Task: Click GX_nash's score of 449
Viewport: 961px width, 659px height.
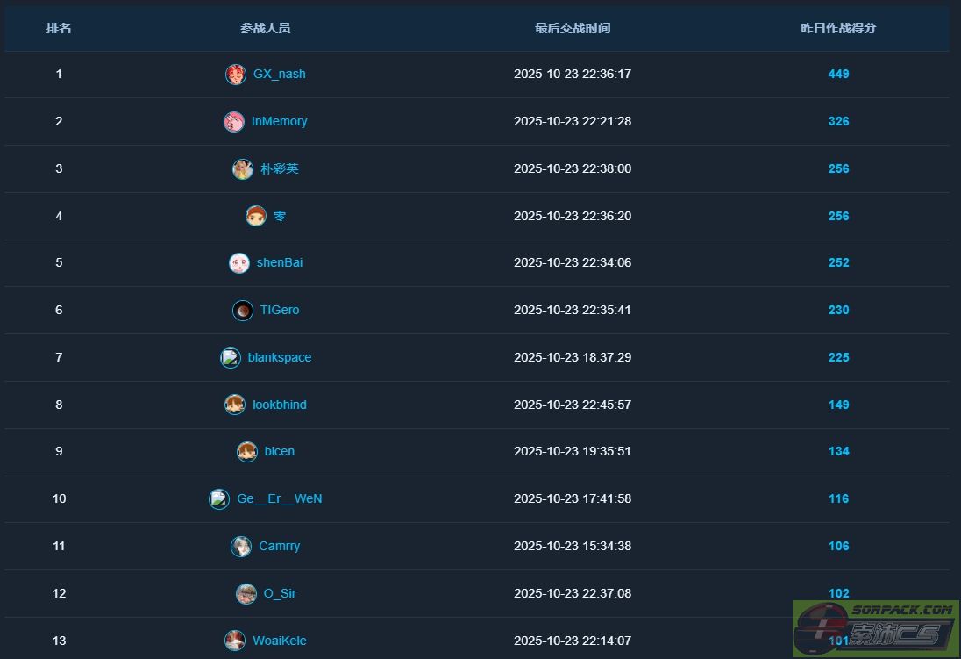Action: coord(838,75)
